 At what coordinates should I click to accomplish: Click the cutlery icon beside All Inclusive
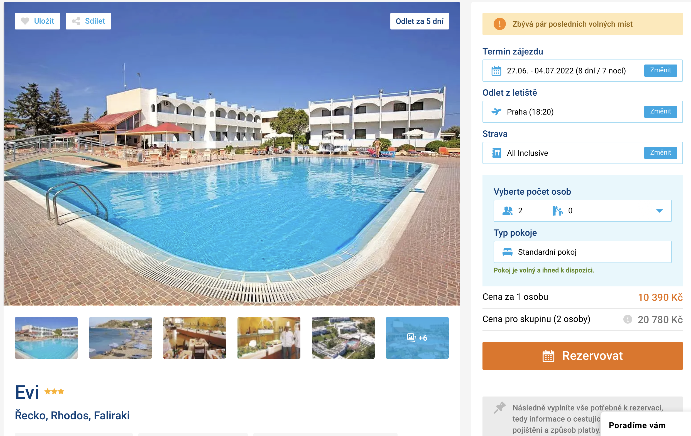click(x=496, y=153)
